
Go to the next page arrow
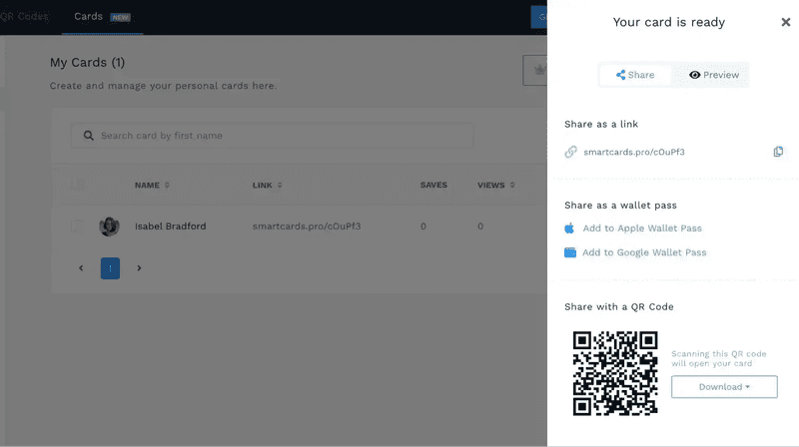tap(139, 267)
